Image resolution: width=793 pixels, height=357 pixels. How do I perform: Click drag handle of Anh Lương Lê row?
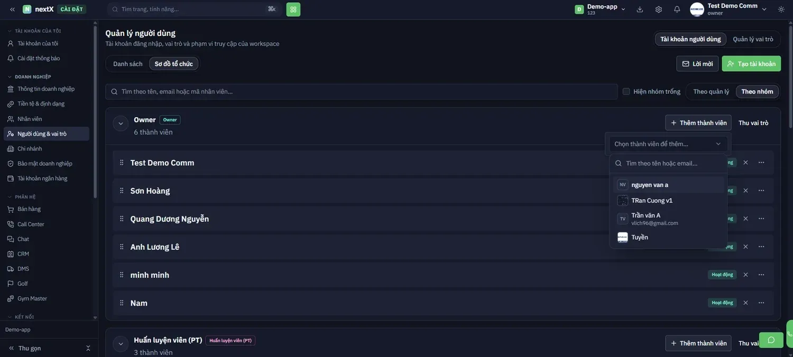pos(122,247)
